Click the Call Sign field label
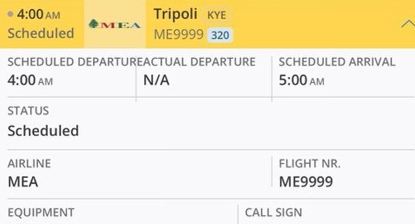The image size is (415, 224). point(274,213)
